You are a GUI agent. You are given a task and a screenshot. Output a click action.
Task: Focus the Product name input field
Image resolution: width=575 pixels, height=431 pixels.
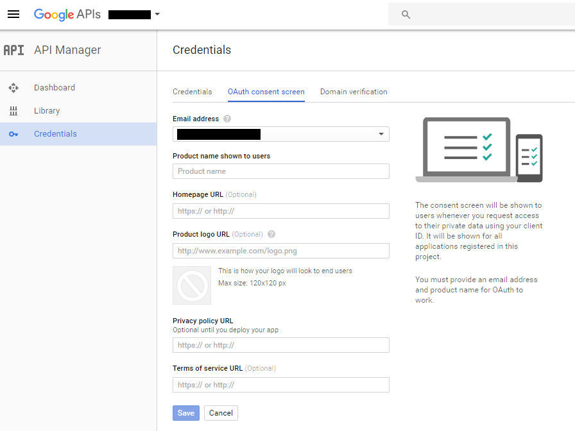pos(281,171)
